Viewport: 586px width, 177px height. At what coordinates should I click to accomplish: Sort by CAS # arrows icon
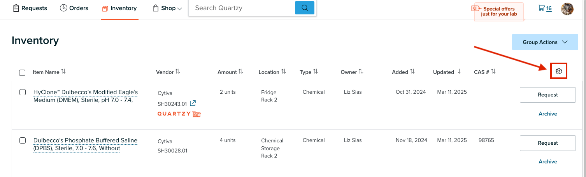click(493, 72)
